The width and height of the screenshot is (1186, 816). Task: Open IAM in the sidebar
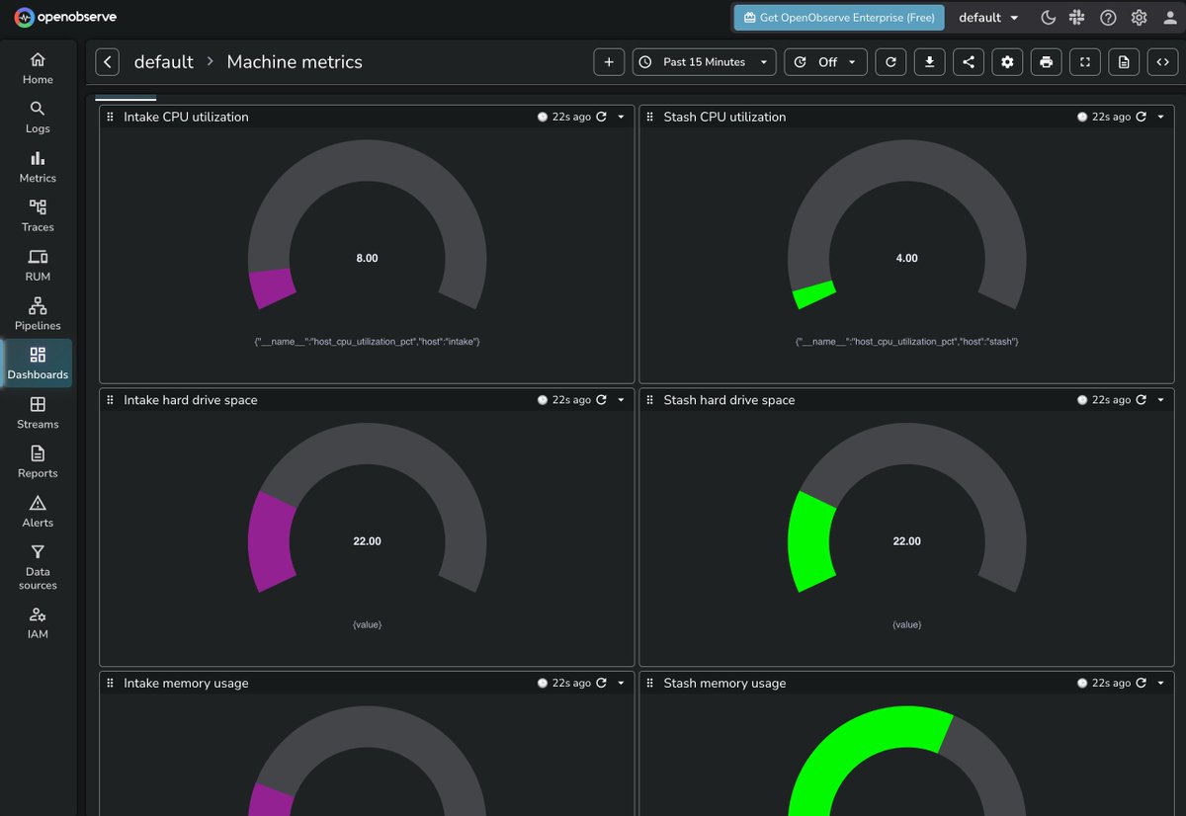pos(38,623)
